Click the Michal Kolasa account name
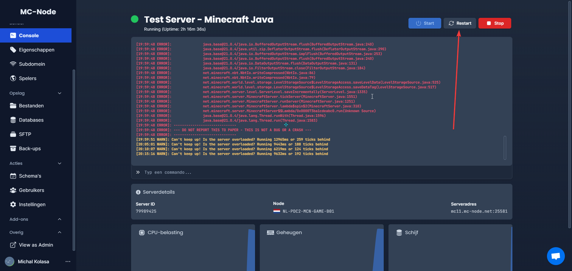Screen dimensions: 572x271 coord(33,261)
